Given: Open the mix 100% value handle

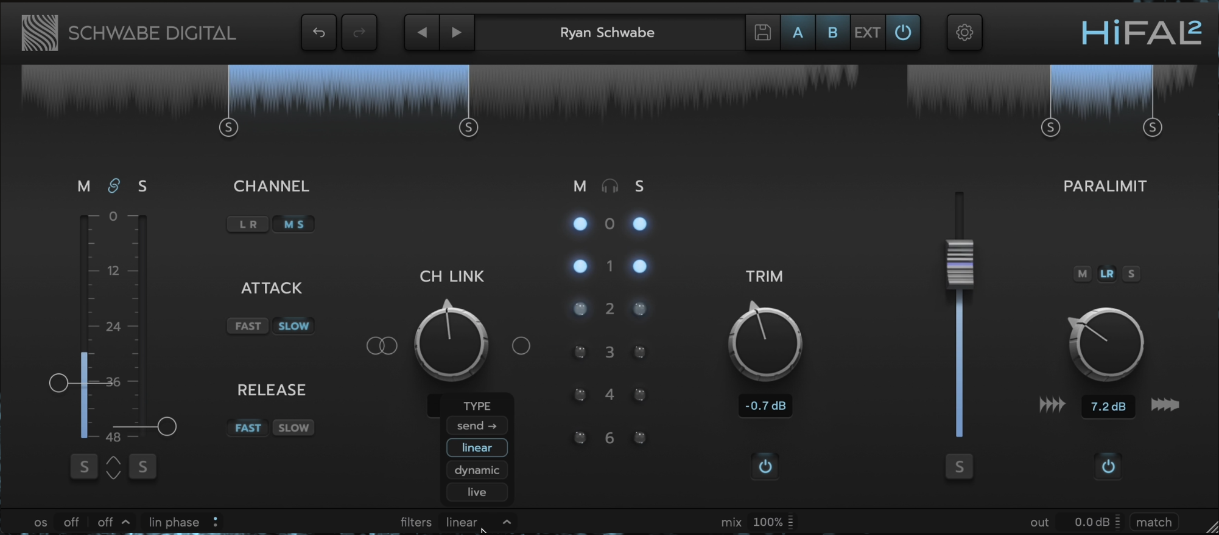Looking at the screenshot, I should pyautogui.click(x=791, y=522).
